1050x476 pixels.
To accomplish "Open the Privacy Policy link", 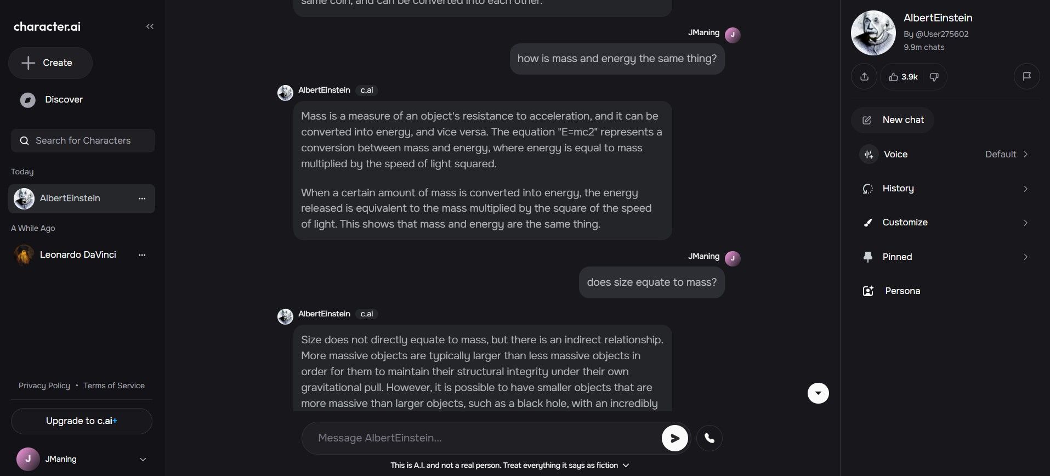I will point(44,385).
